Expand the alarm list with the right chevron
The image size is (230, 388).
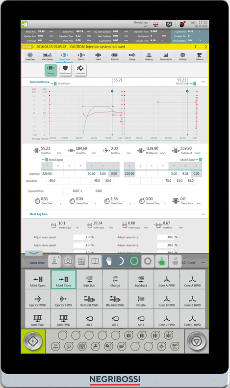(x=205, y=47)
